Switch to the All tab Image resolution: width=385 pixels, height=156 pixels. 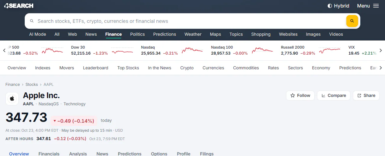[57, 34]
